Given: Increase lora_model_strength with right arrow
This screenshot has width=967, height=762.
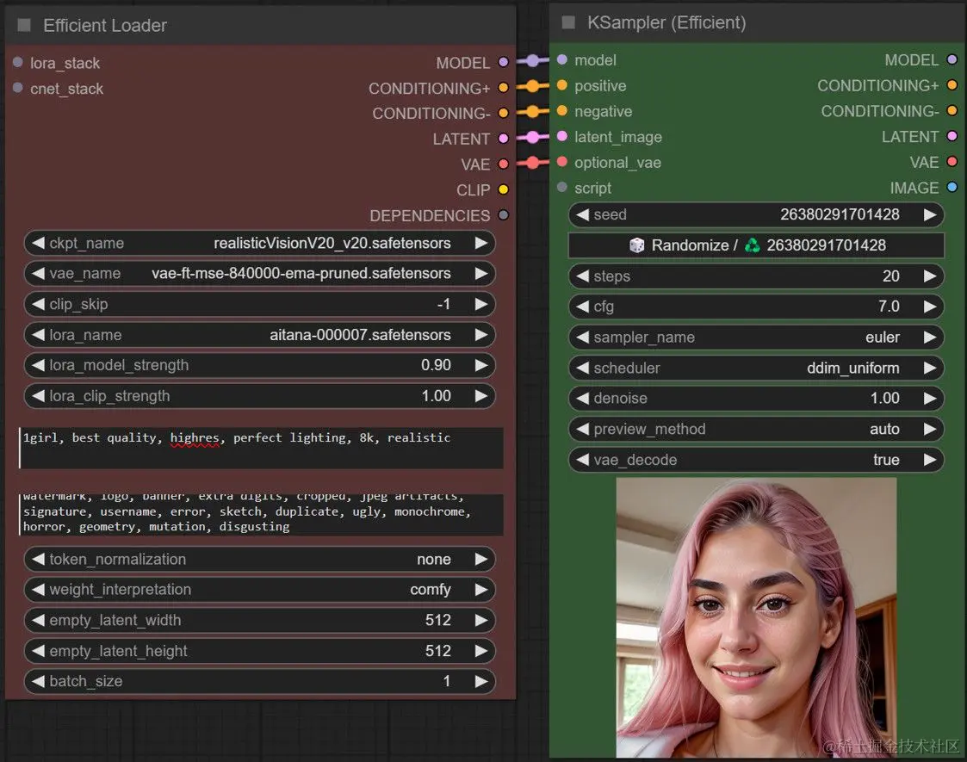Looking at the screenshot, I should 481,365.
